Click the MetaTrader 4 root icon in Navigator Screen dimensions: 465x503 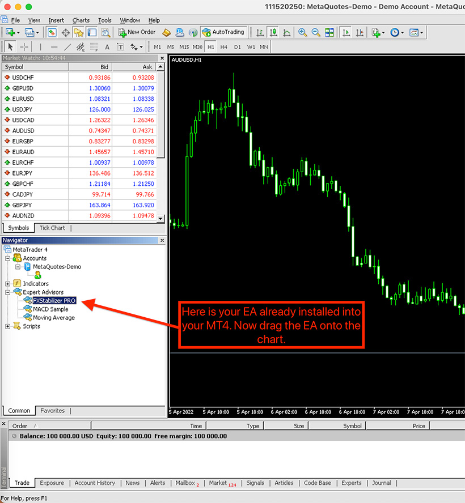(7, 249)
